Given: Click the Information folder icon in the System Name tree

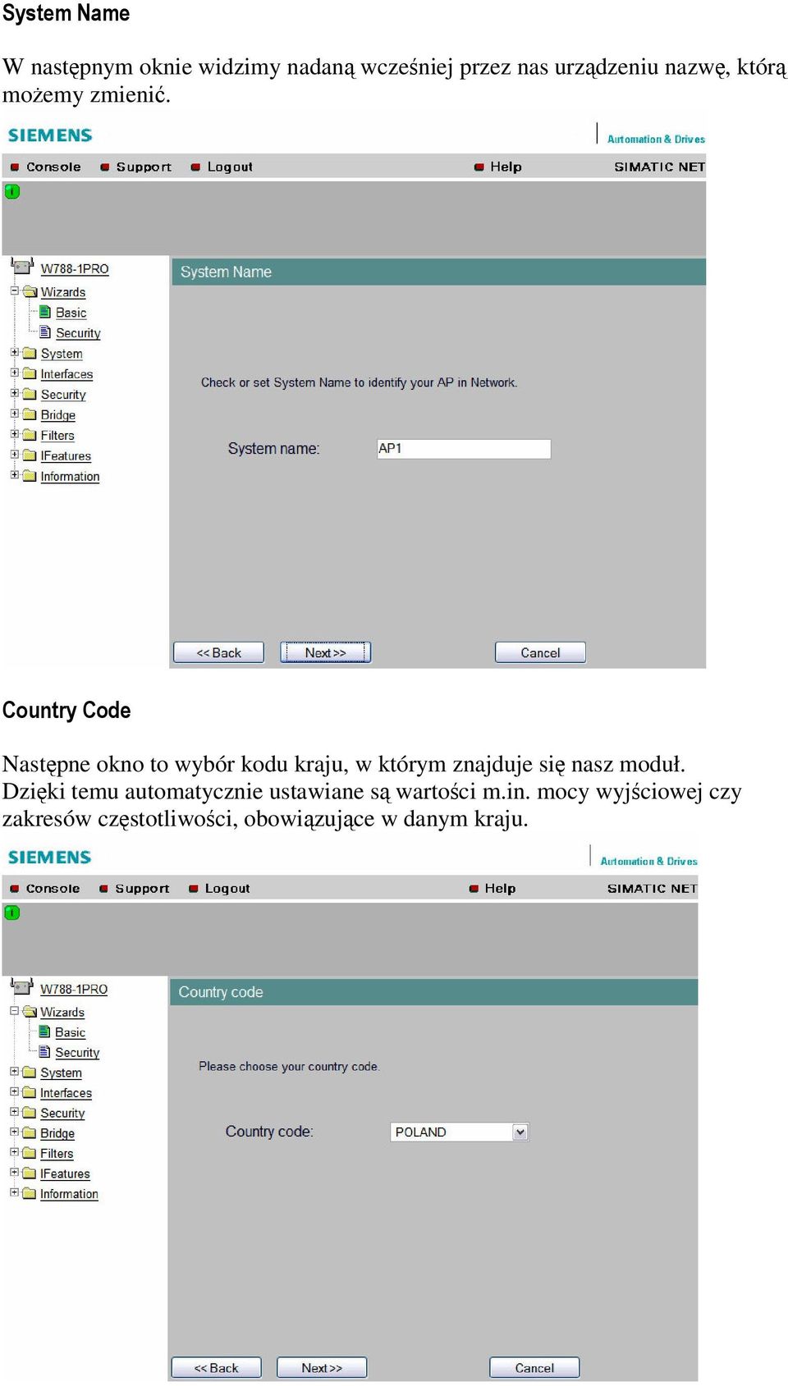Looking at the screenshot, I should (x=30, y=476).
